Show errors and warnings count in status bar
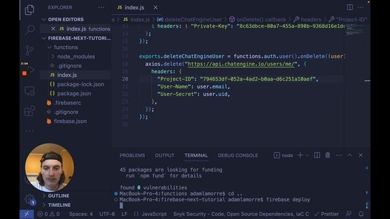This screenshot has width=390, height=219. coord(49,214)
